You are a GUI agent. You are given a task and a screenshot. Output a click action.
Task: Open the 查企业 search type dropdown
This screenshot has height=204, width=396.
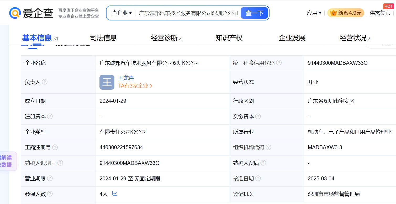tap(122, 13)
